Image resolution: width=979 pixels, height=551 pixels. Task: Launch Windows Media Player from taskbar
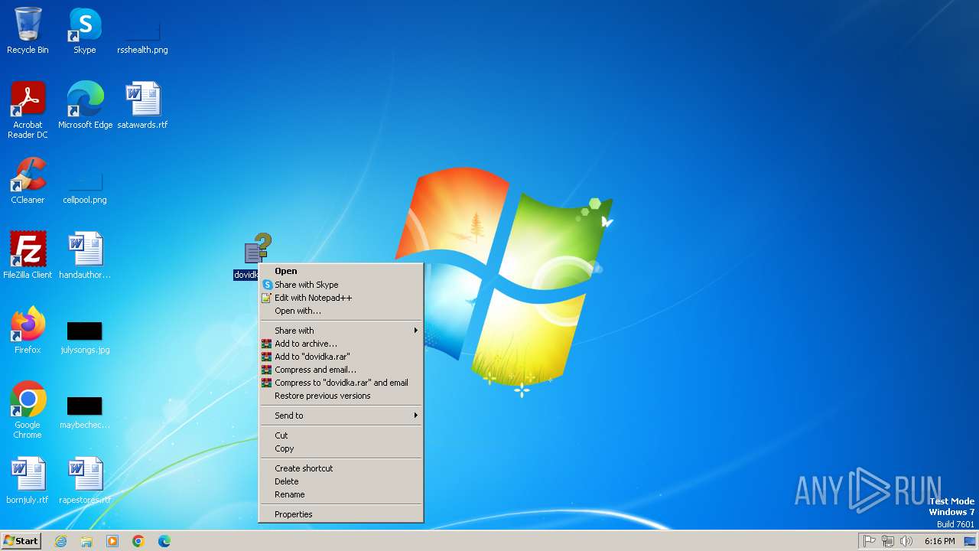coord(112,541)
